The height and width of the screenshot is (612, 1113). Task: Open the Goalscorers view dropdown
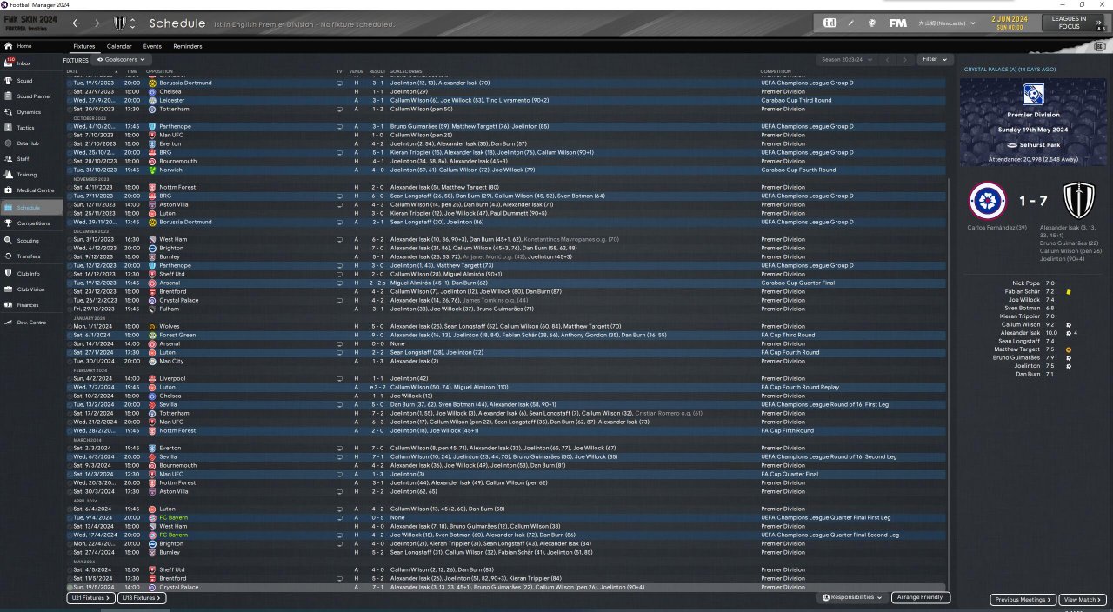(120, 60)
